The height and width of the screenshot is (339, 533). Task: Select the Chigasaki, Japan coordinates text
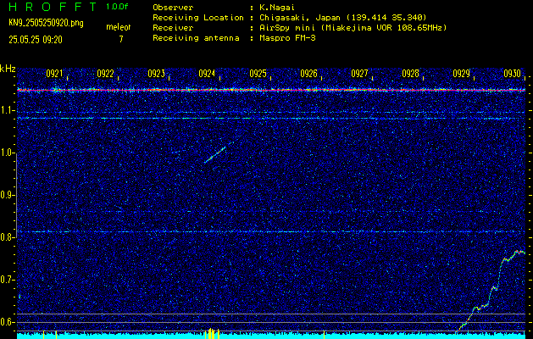343,17
